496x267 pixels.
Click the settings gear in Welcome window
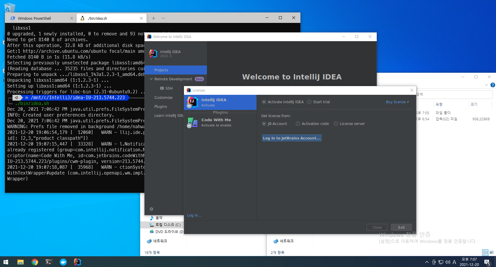tap(151, 209)
